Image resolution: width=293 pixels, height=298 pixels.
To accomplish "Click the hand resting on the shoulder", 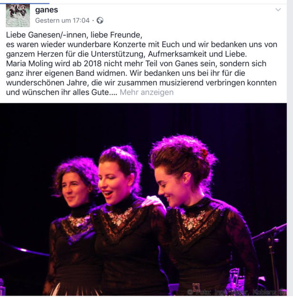I will 154,203.
